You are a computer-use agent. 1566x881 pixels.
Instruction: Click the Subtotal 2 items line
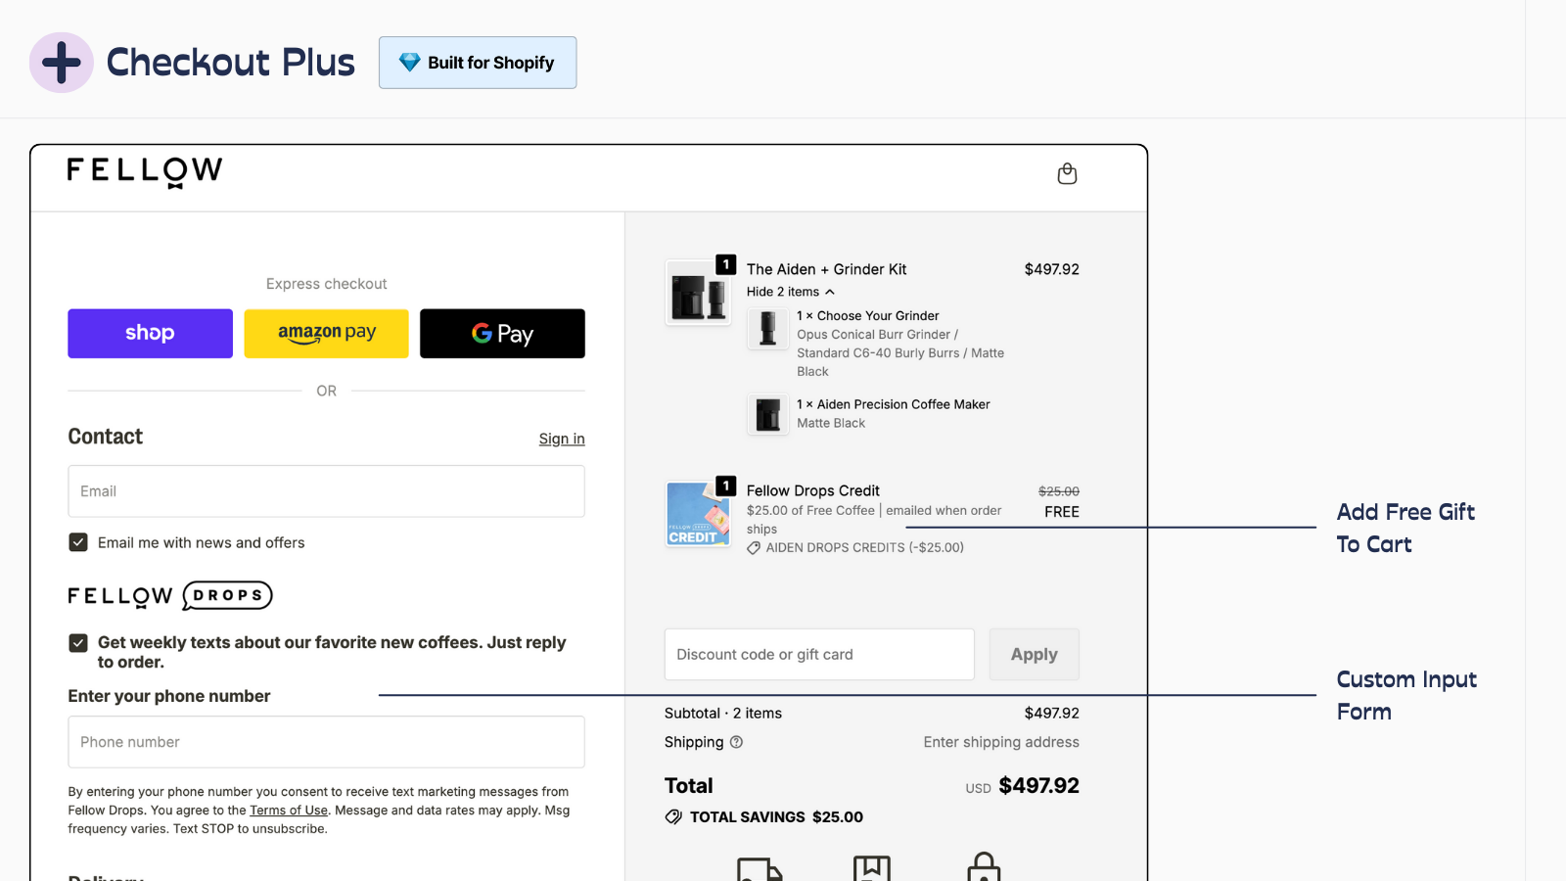[871, 714]
